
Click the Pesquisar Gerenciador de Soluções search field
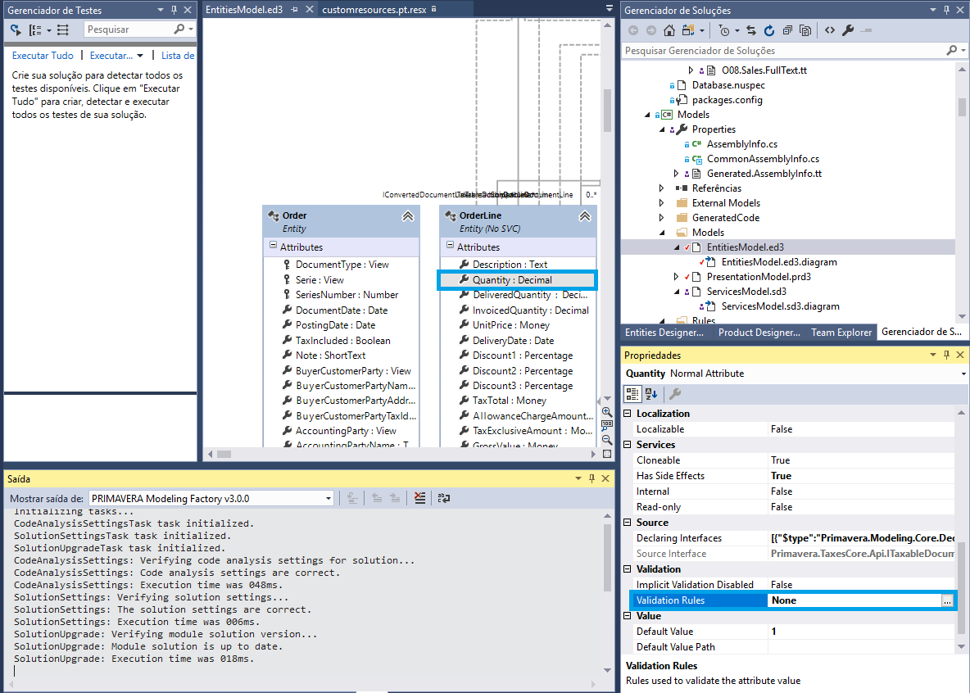coord(782,50)
